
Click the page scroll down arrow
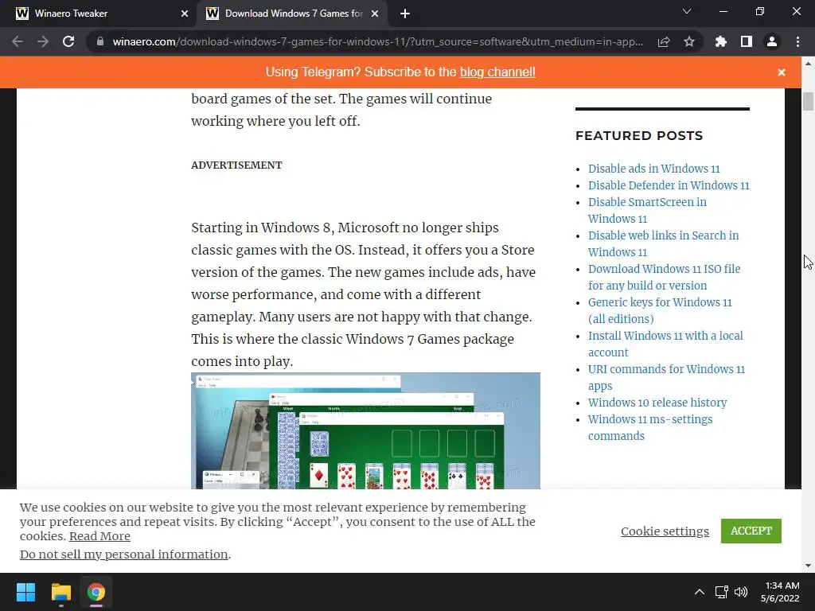[x=808, y=566]
